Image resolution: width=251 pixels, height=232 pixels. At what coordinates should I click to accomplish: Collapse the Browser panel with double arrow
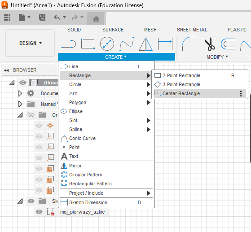(6, 70)
